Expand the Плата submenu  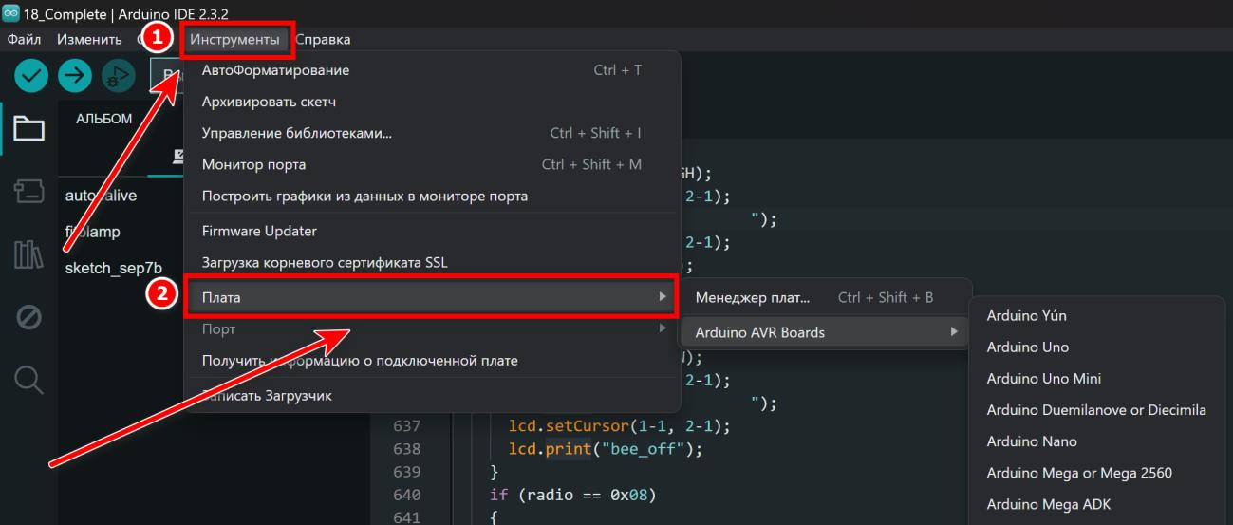pyautogui.click(x=432, y=297)
